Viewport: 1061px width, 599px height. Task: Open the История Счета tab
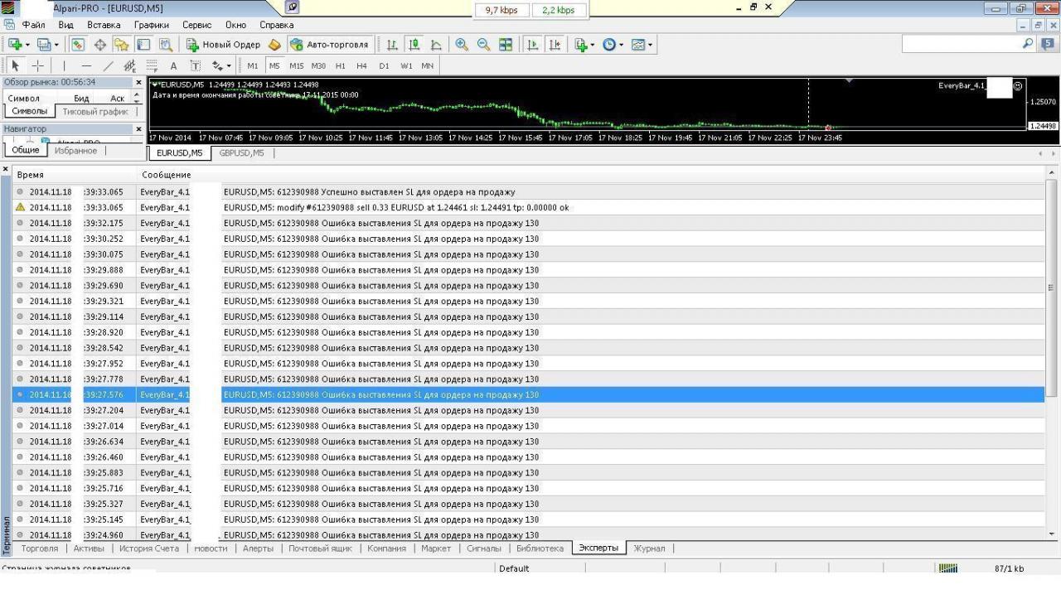(x=149, y=548)
